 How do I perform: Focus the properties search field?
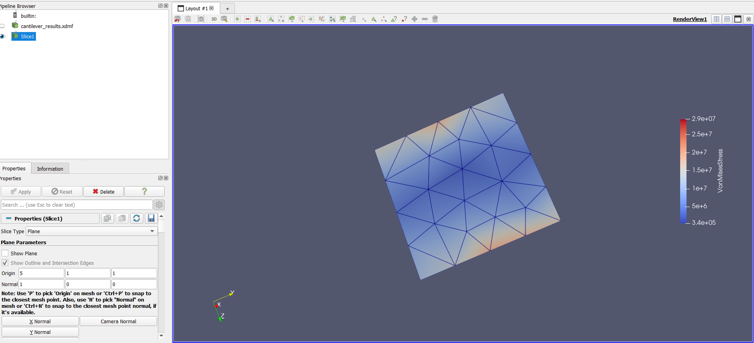coord(77,205)
